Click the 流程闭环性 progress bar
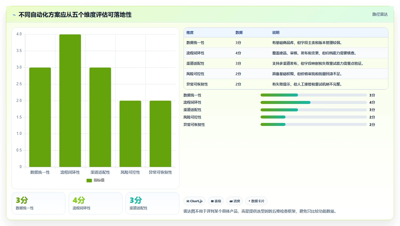The height and width of the screenshot is (226, 400). tap(313, 102)
